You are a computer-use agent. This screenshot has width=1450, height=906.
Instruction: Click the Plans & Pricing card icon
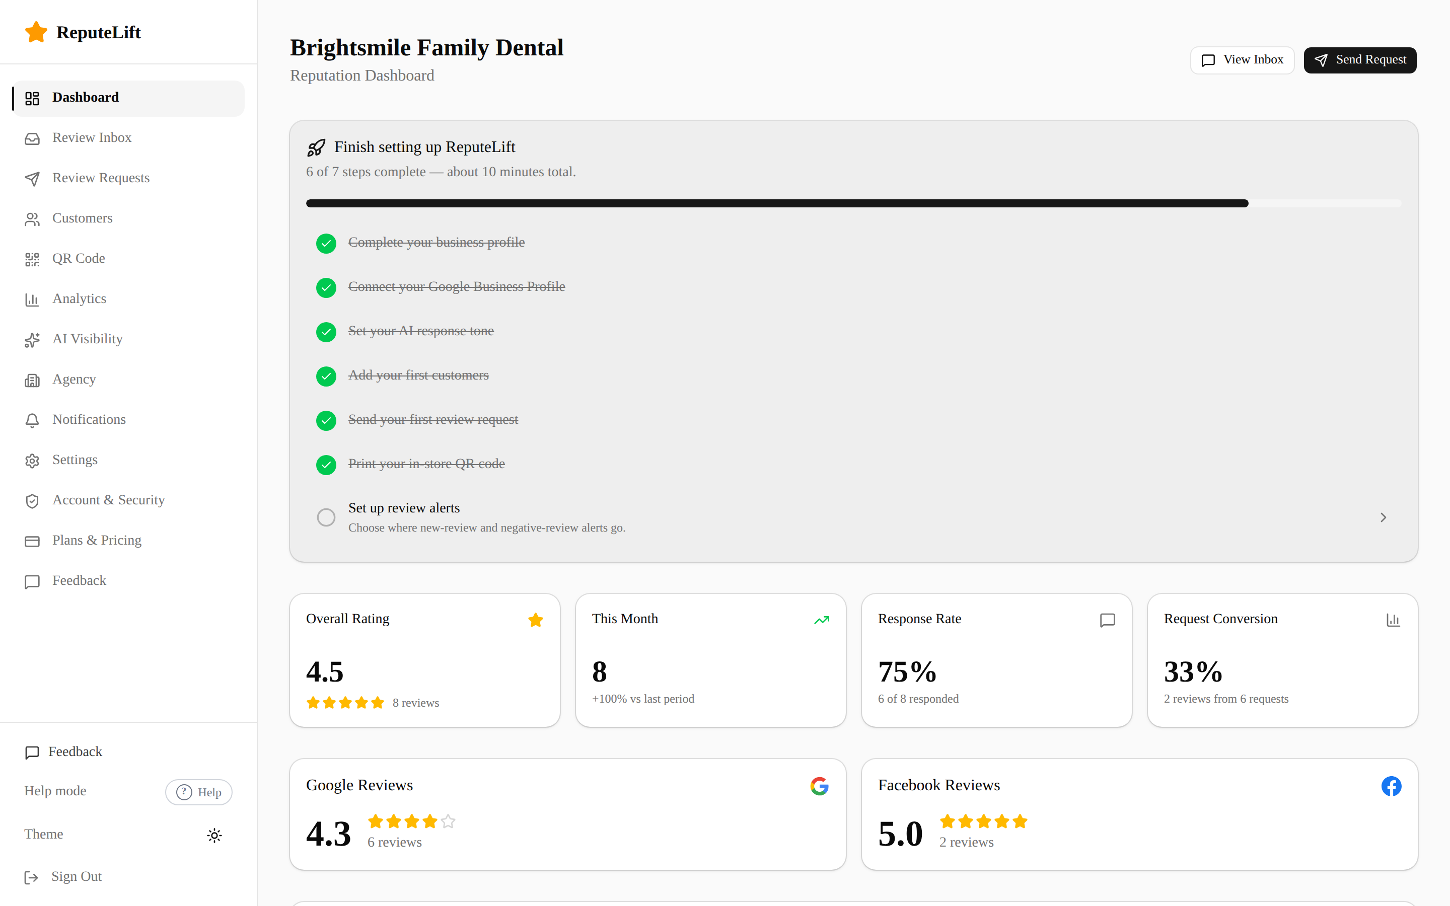32,541
